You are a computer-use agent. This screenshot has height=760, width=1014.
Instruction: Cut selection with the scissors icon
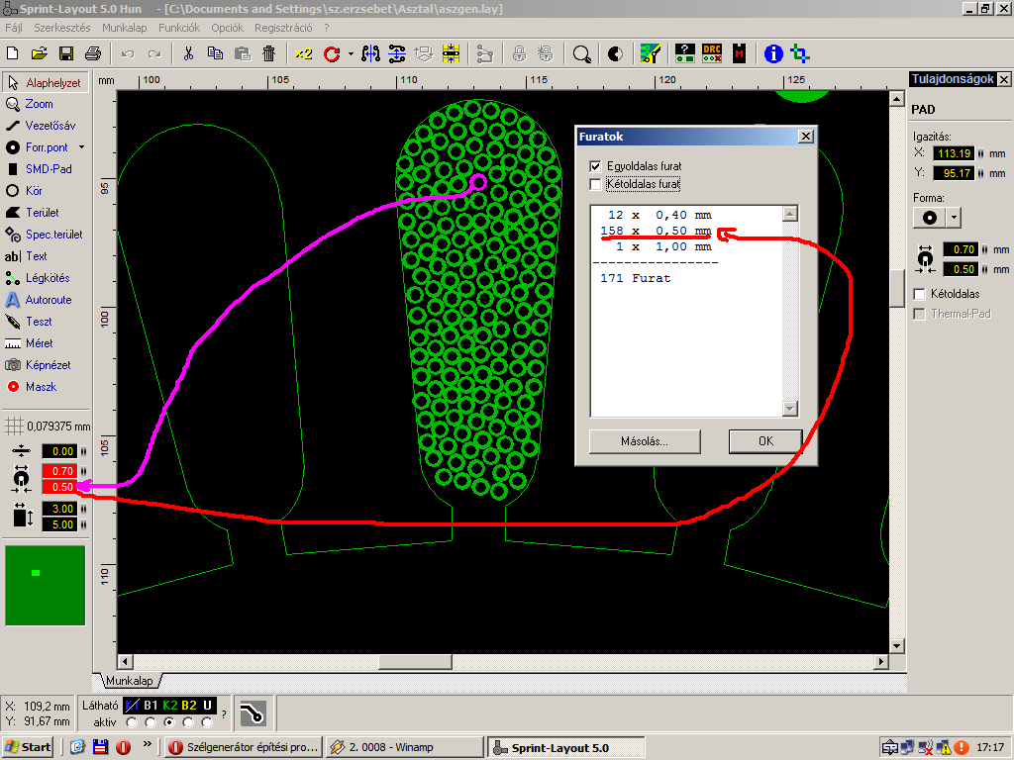click(x=188, y=53)
